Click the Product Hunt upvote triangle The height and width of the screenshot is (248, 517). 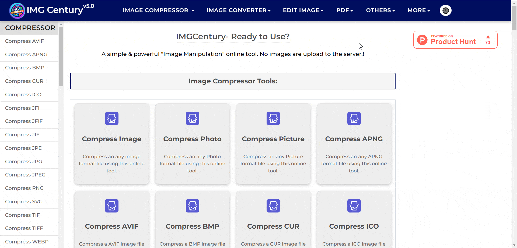(488, 37)
